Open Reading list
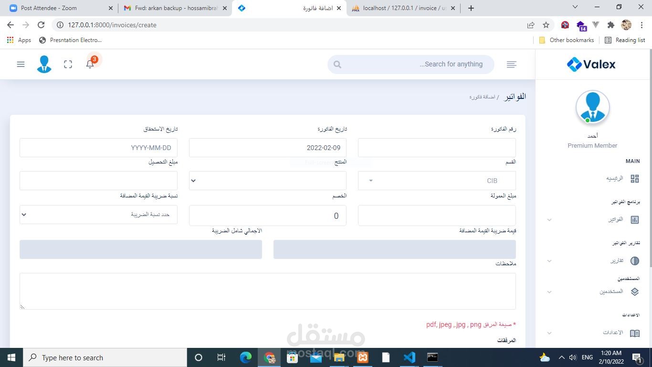Screen dimensions: 652x367 [x=625, y=40]
